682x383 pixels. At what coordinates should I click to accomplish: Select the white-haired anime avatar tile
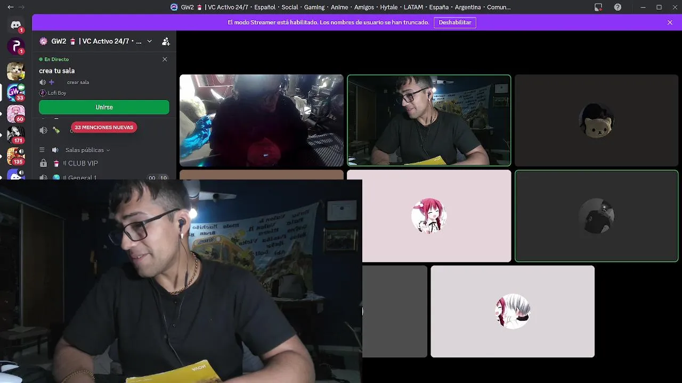click(x=513, y=311)
